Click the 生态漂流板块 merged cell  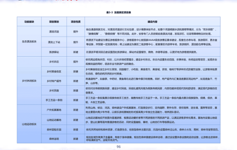point(29,41)
